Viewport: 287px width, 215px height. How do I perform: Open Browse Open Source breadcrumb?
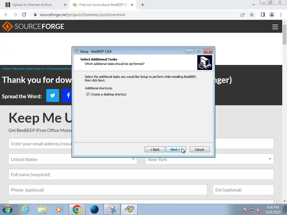pyautogui.click(x=29, y=69)
